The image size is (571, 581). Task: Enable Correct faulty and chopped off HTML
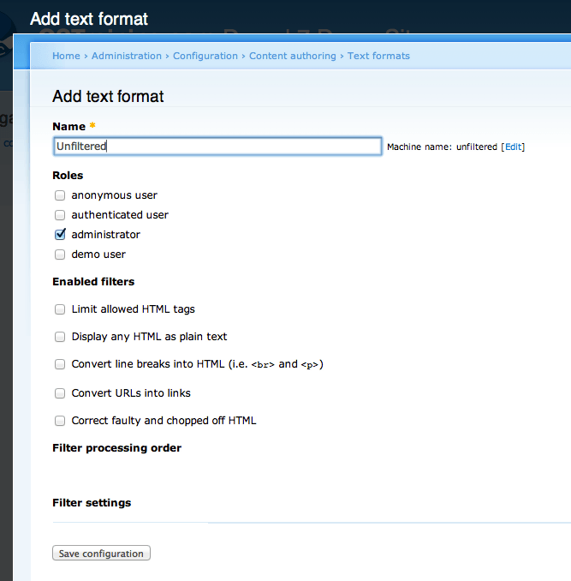tap(60, 421)
